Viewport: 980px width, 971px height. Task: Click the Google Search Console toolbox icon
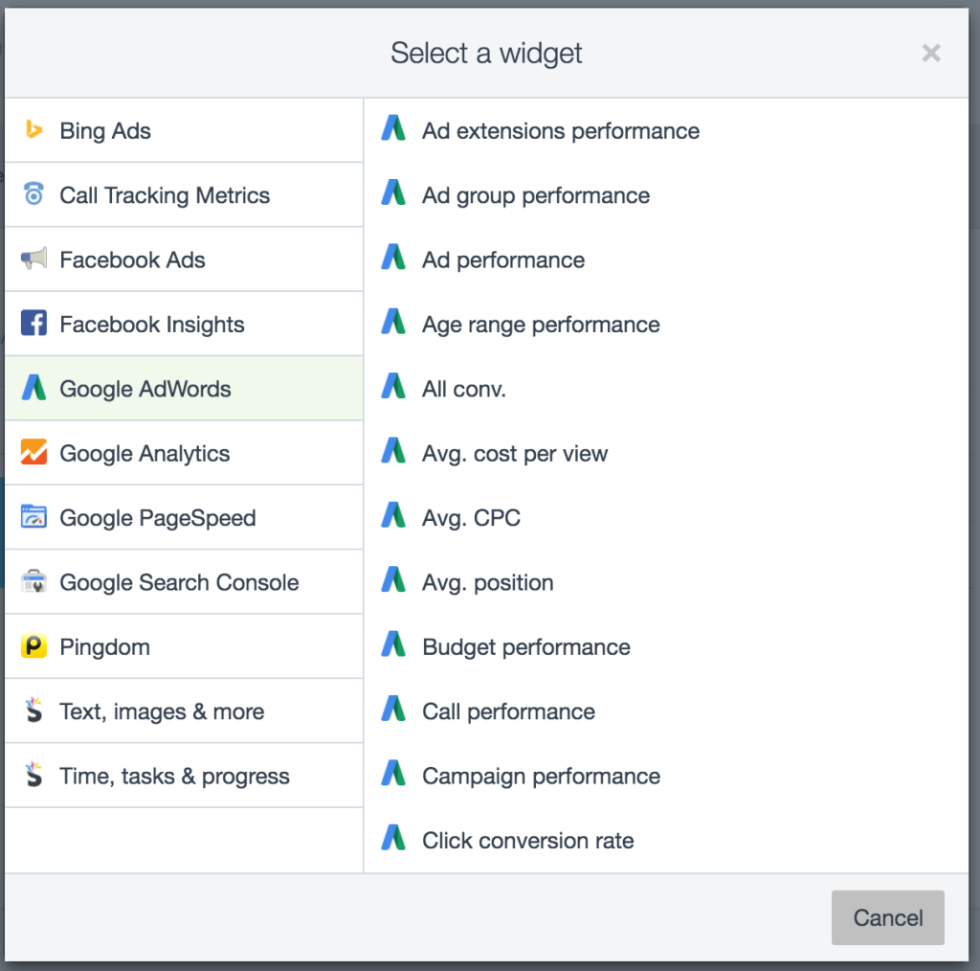tap(33, 582)
